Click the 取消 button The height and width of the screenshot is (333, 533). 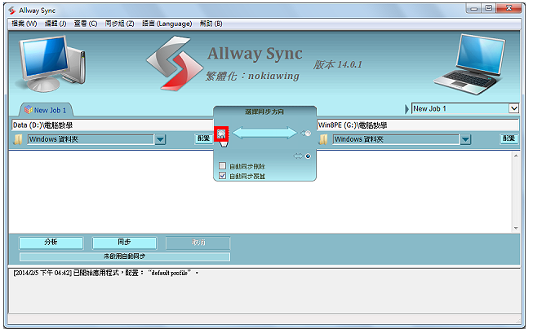tap(198, 243)
